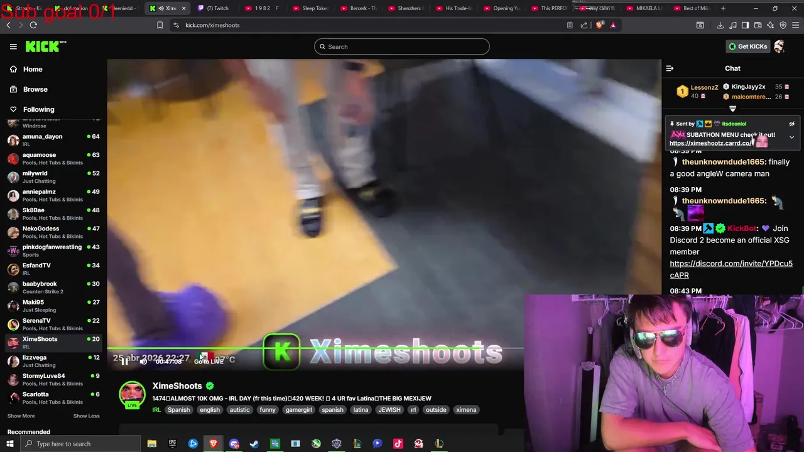
Task: Select the outside tag
Action: tap(436, 410)
